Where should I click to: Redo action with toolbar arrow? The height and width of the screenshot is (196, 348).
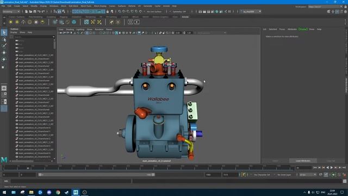click(43, 11)
